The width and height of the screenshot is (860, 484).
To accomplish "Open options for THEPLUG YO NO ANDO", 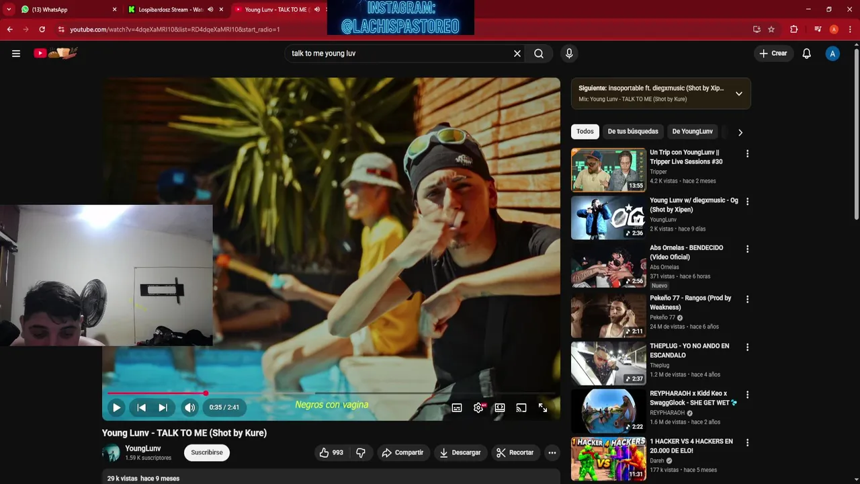I will (x=747, y=348).
